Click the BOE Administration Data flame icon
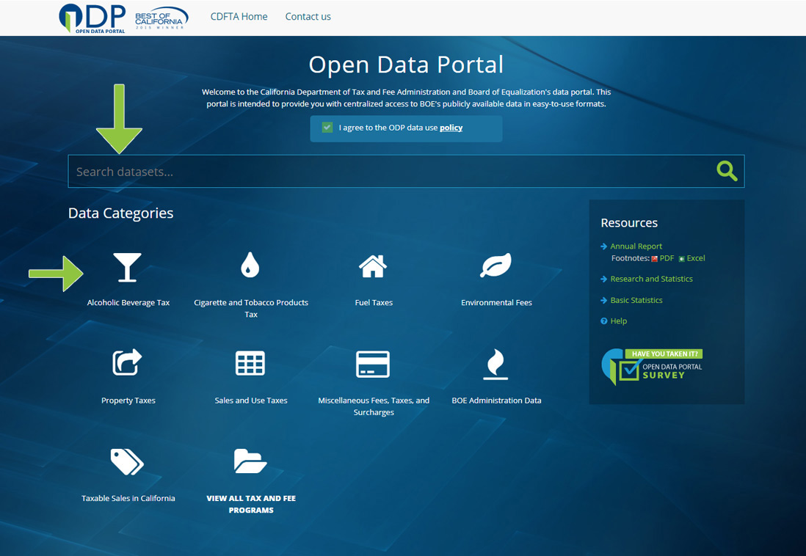Screen dimensions: 806x556 [x=495, y=364]
